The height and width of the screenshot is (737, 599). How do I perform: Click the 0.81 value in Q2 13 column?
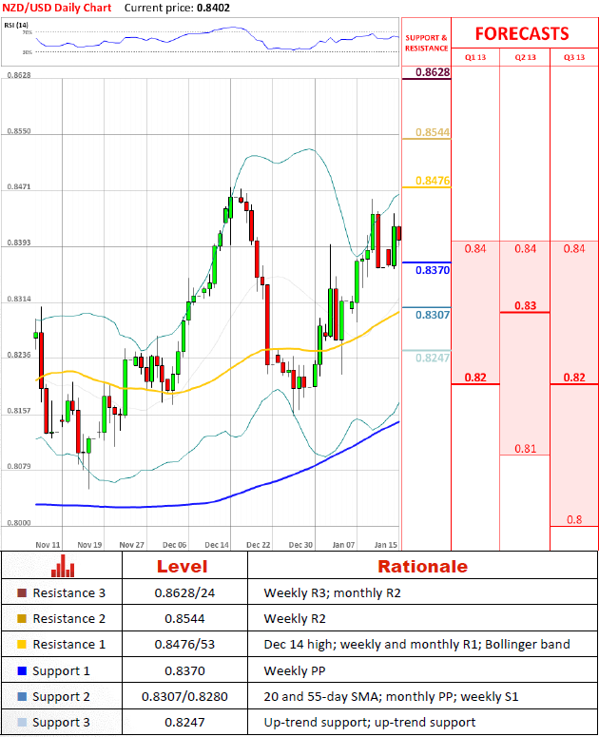click(x=525, y=449)
